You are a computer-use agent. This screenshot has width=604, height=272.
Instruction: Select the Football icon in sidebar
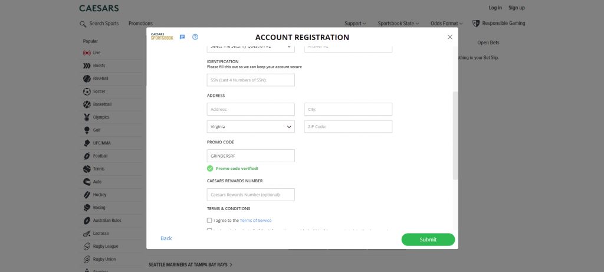tap(87, 156)
